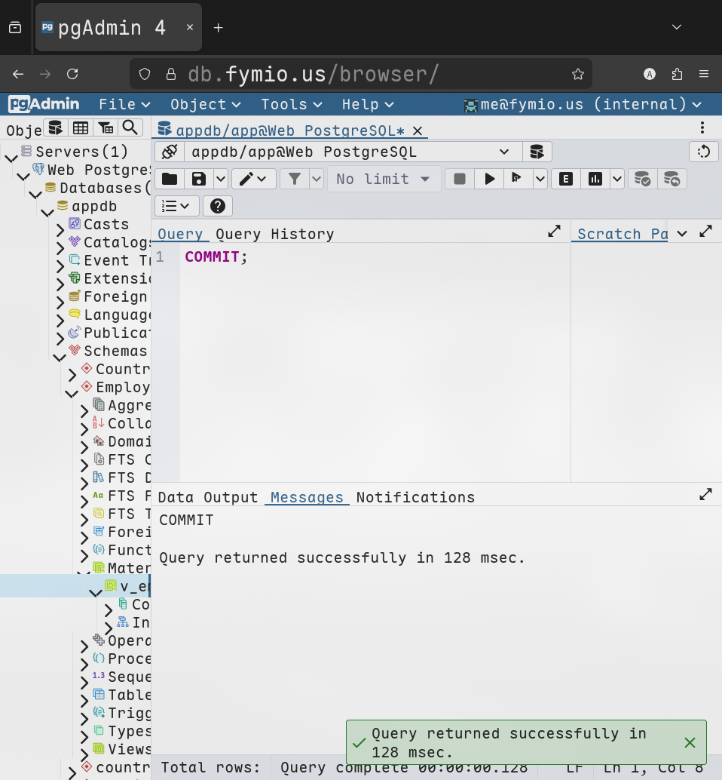
Task: Dismiss the query success notification
Action: click(690, 742)
